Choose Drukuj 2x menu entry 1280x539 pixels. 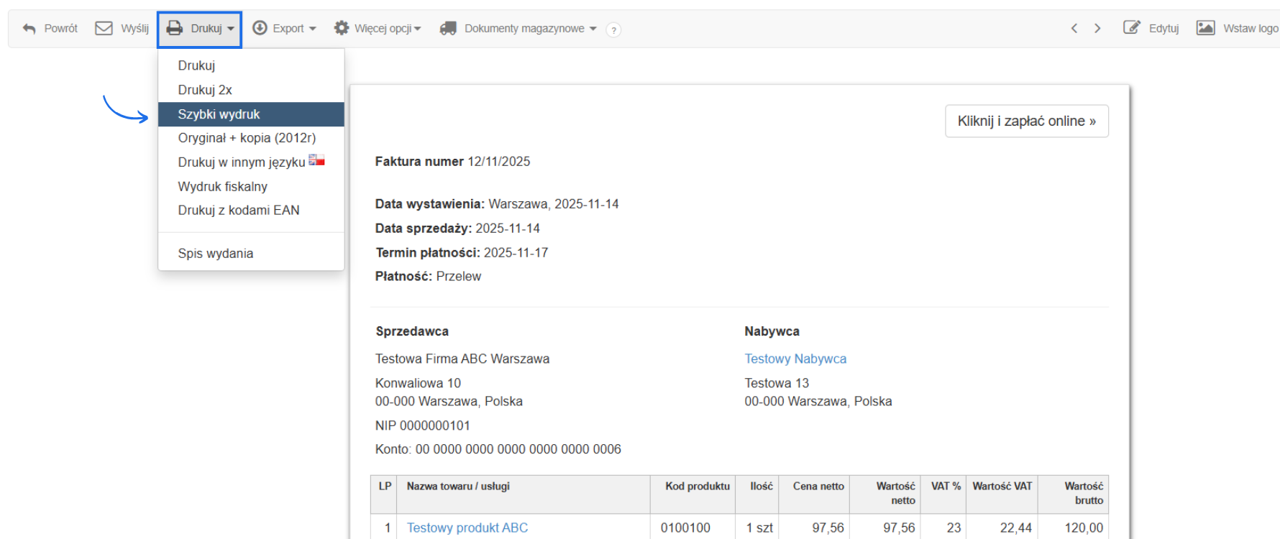pyautogui.click(x=205, y=90)
